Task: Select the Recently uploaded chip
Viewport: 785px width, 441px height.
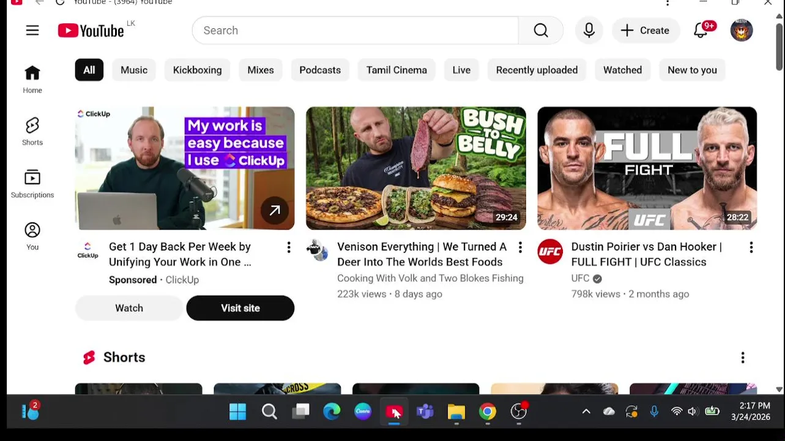Action: pos(537,70)
